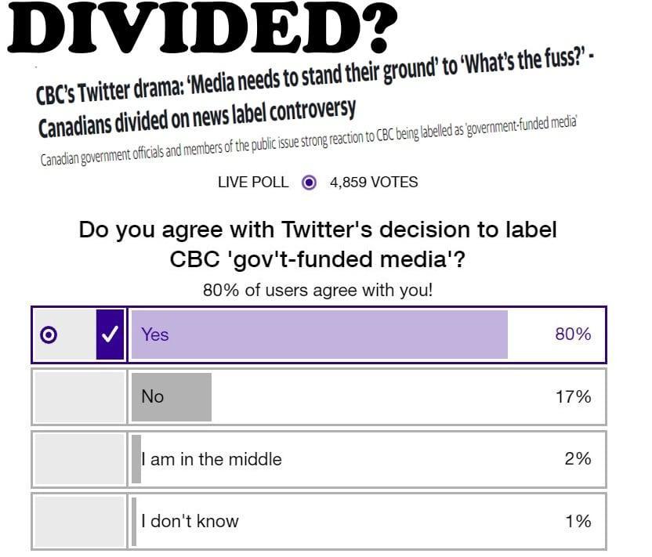Choose the 'I am in the middle' option
This screenshot has width=652, height=557.
coord(319,459)
